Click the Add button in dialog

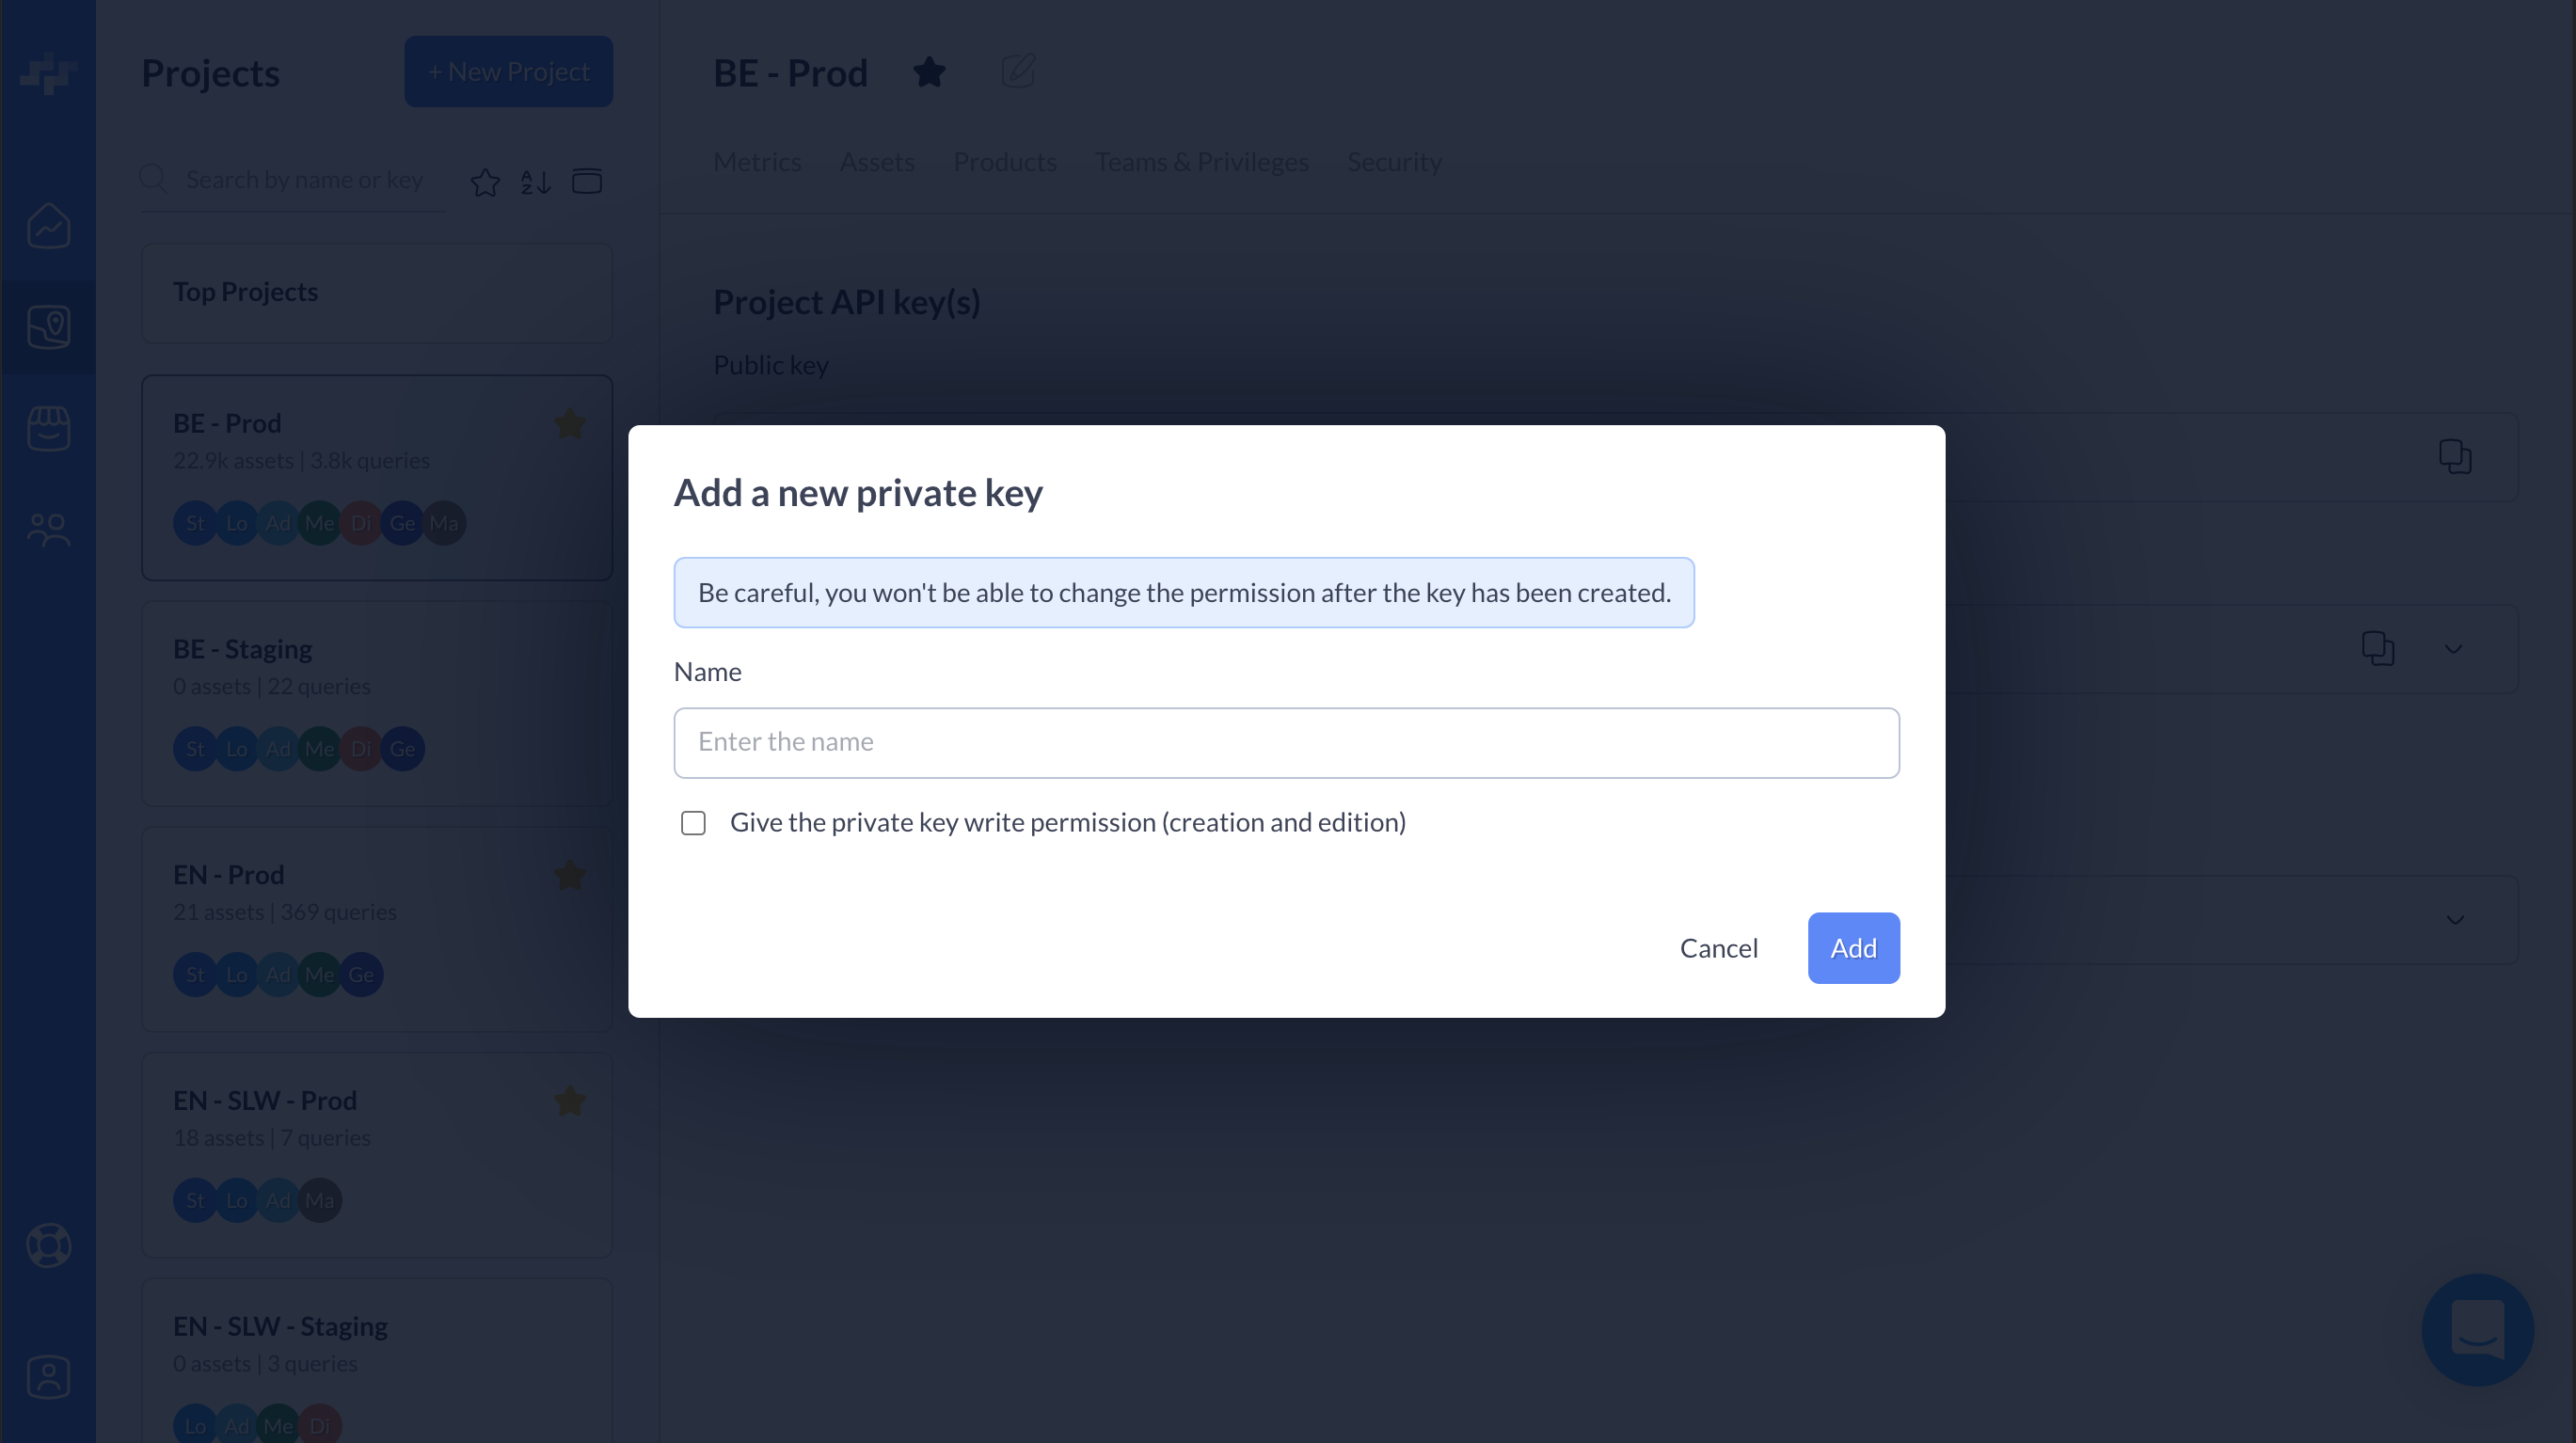[x=1853, y=948]
